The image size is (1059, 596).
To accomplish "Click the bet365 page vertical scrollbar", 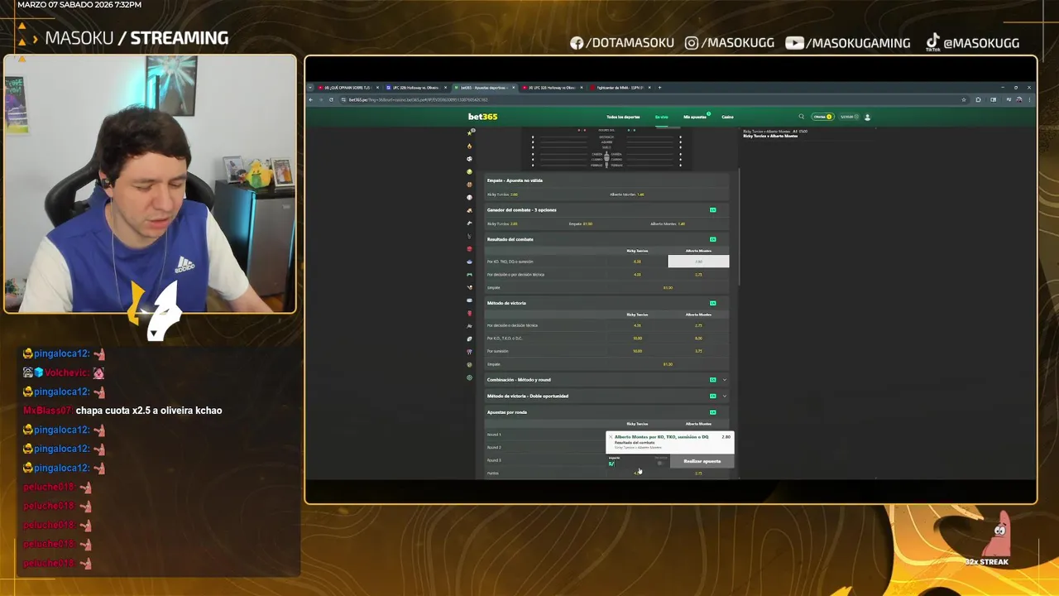I will click(x=739, y=228).
